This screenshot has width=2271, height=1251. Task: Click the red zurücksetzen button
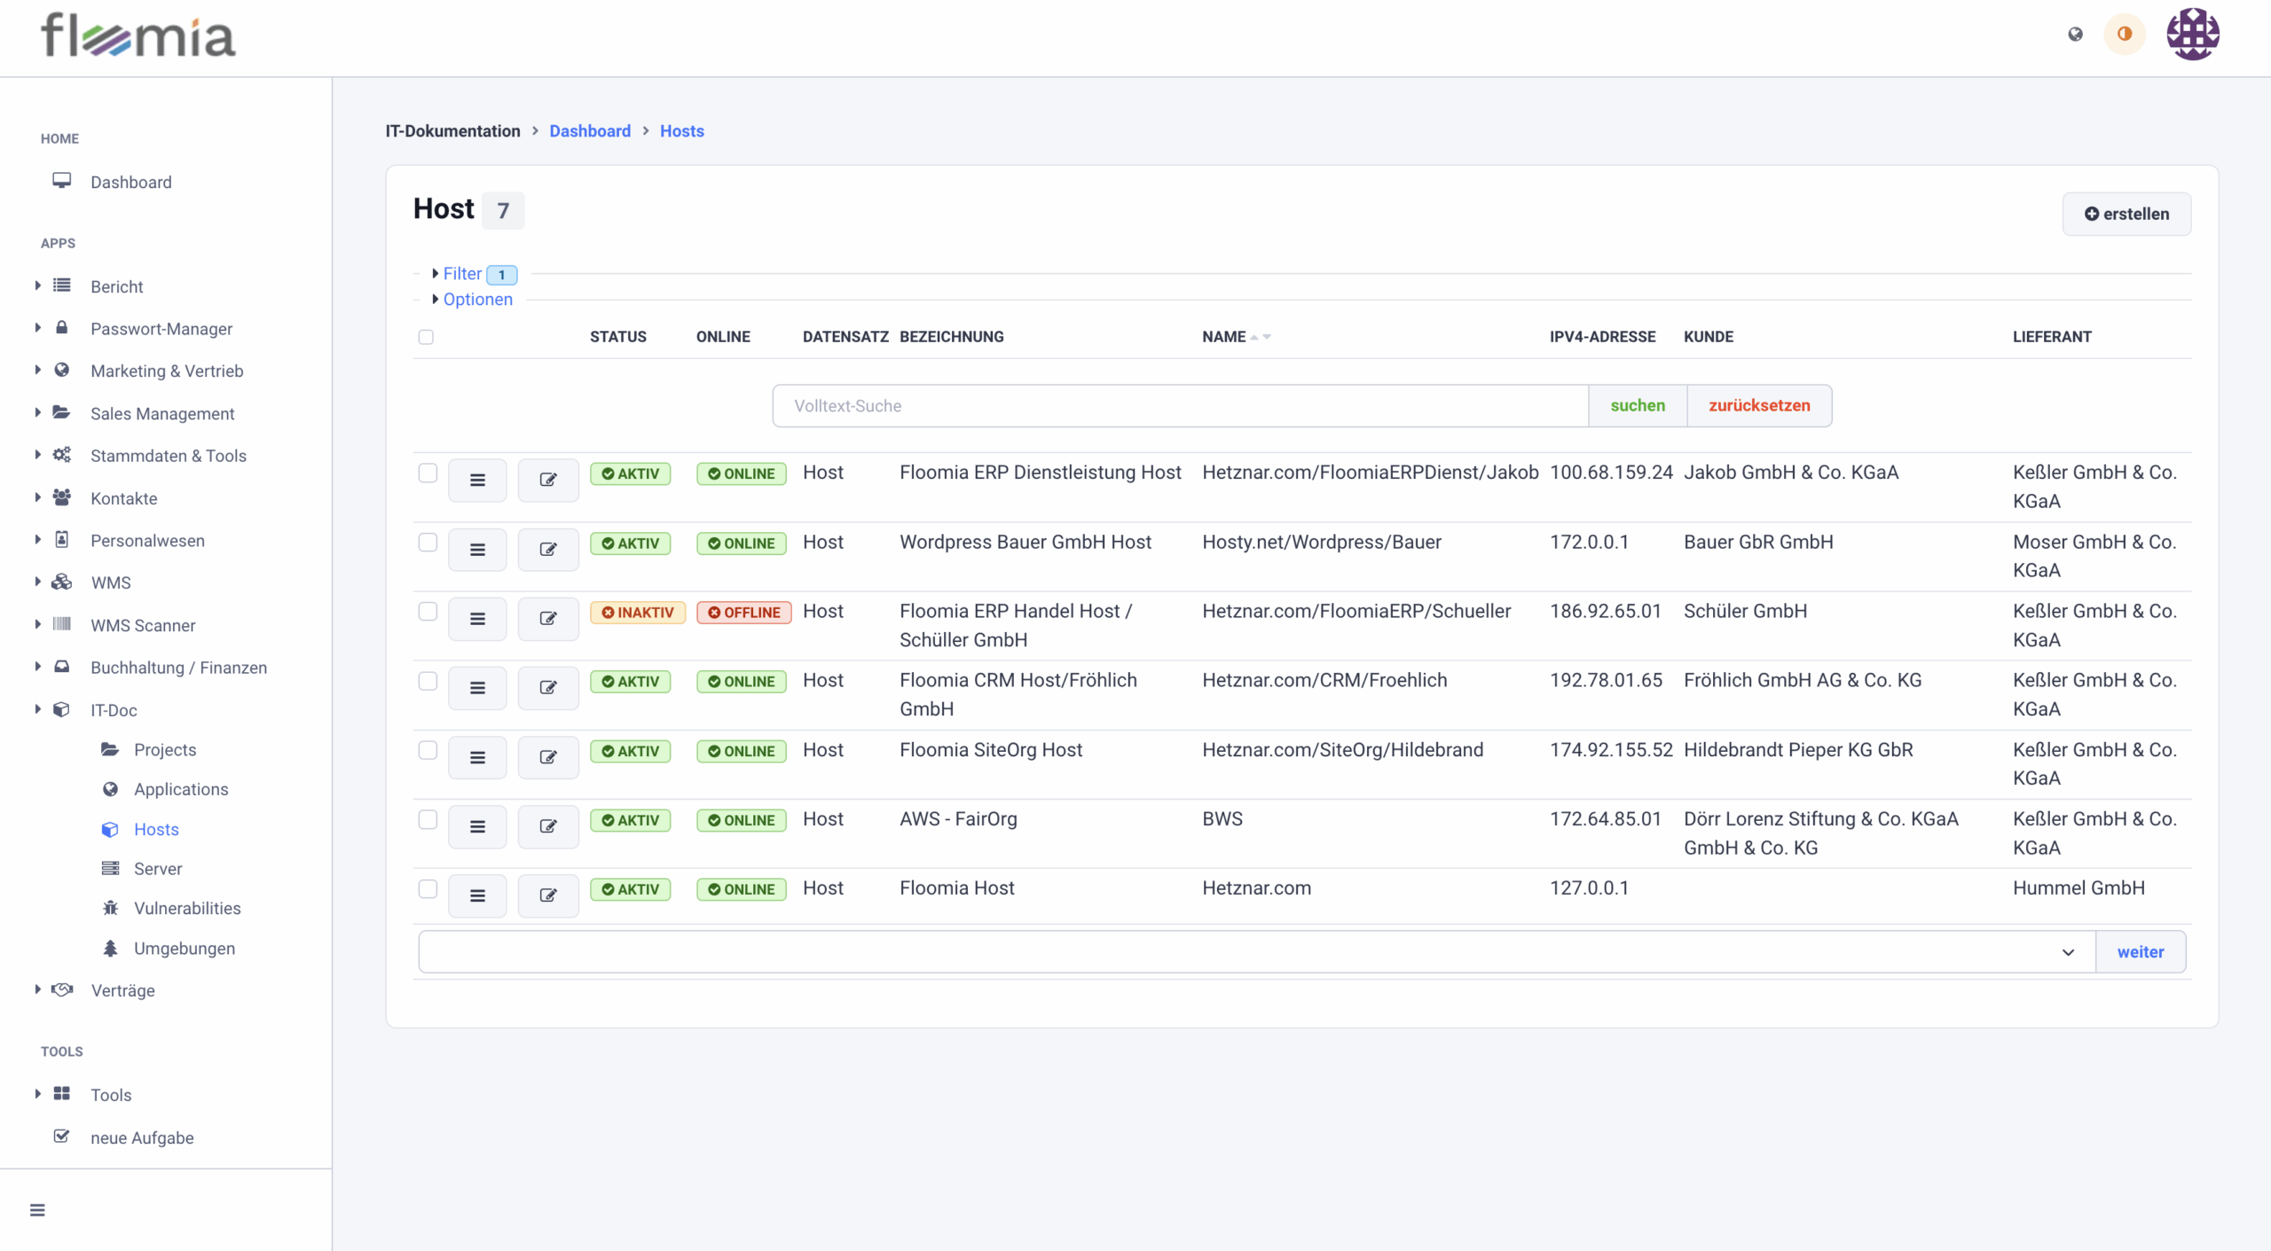pos(1759,406)
